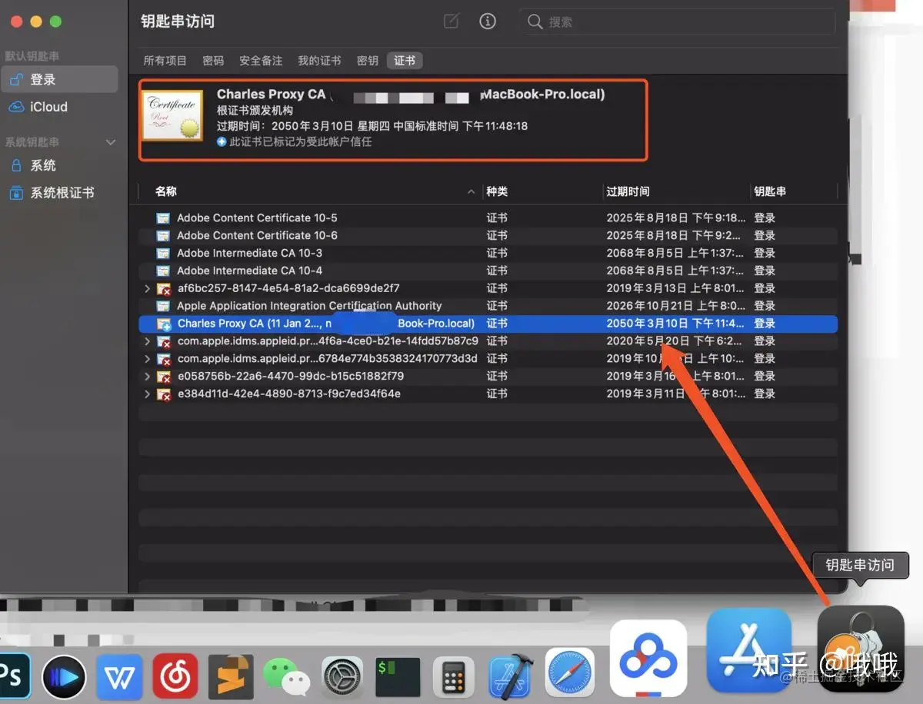Viewport: 923px width, 704px height.
Task: Select the 登录 keychain in sidebar
Action: [59, 79]
